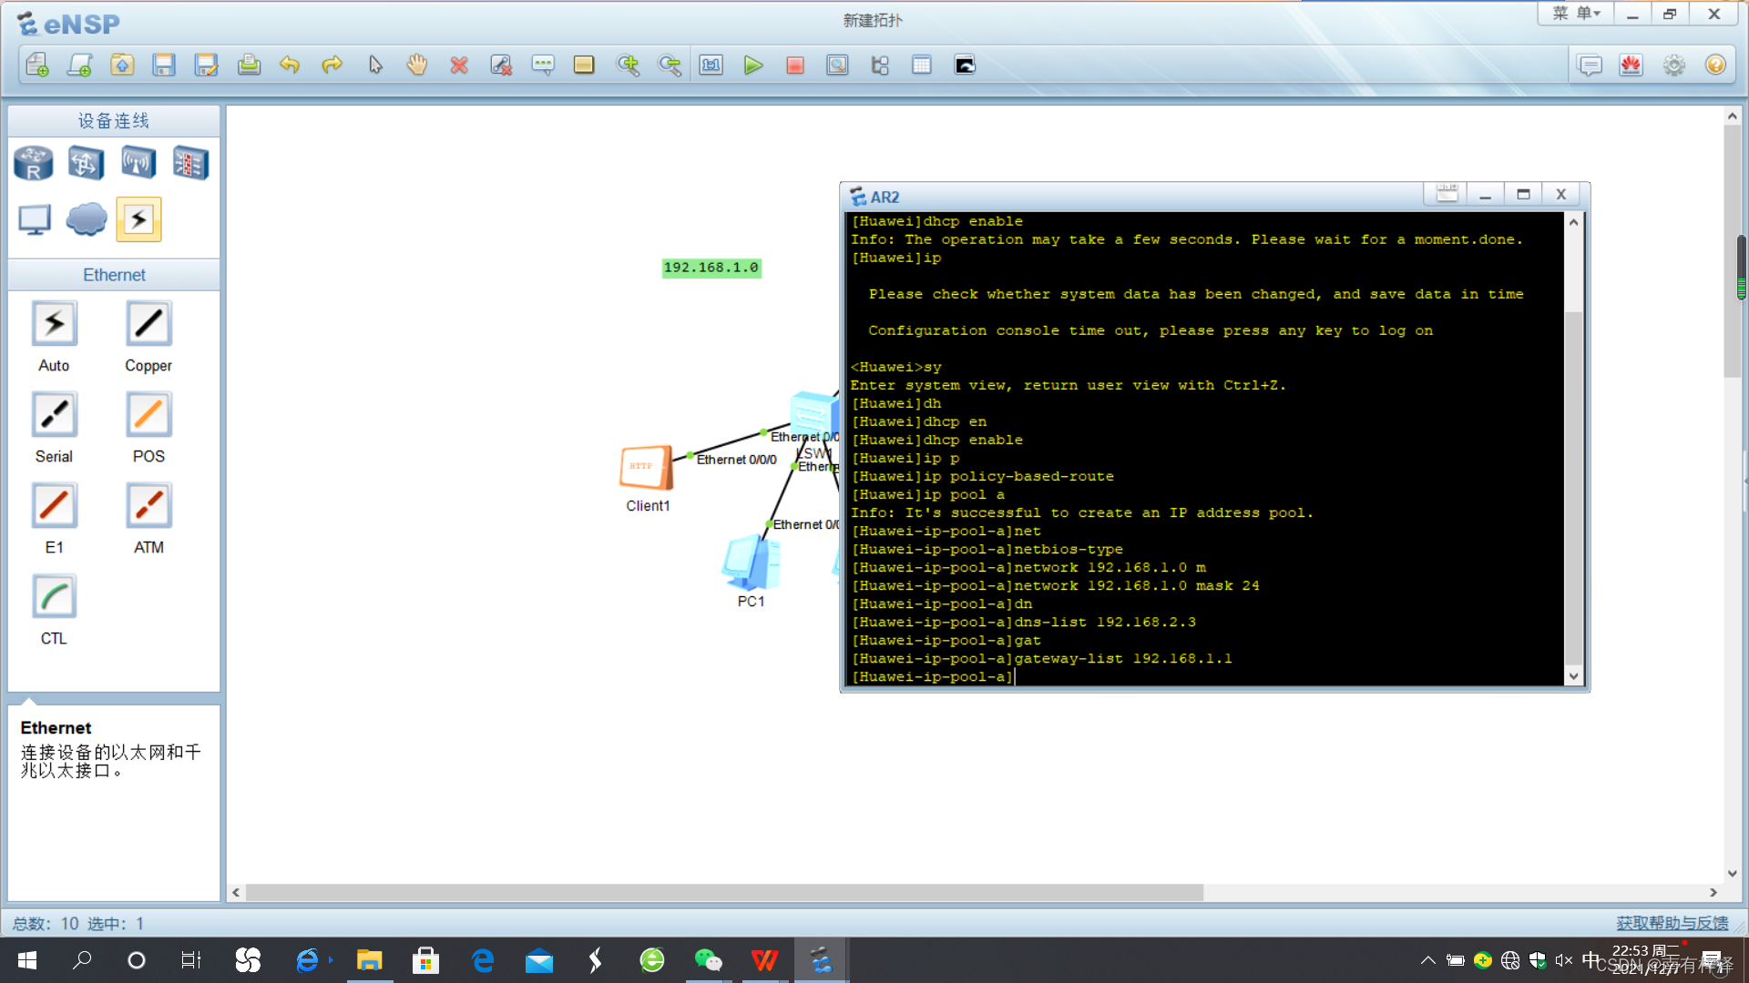Screen dimensions: 1749x983
Task: Click the Stop devices red button
Action: pos(794,66)
